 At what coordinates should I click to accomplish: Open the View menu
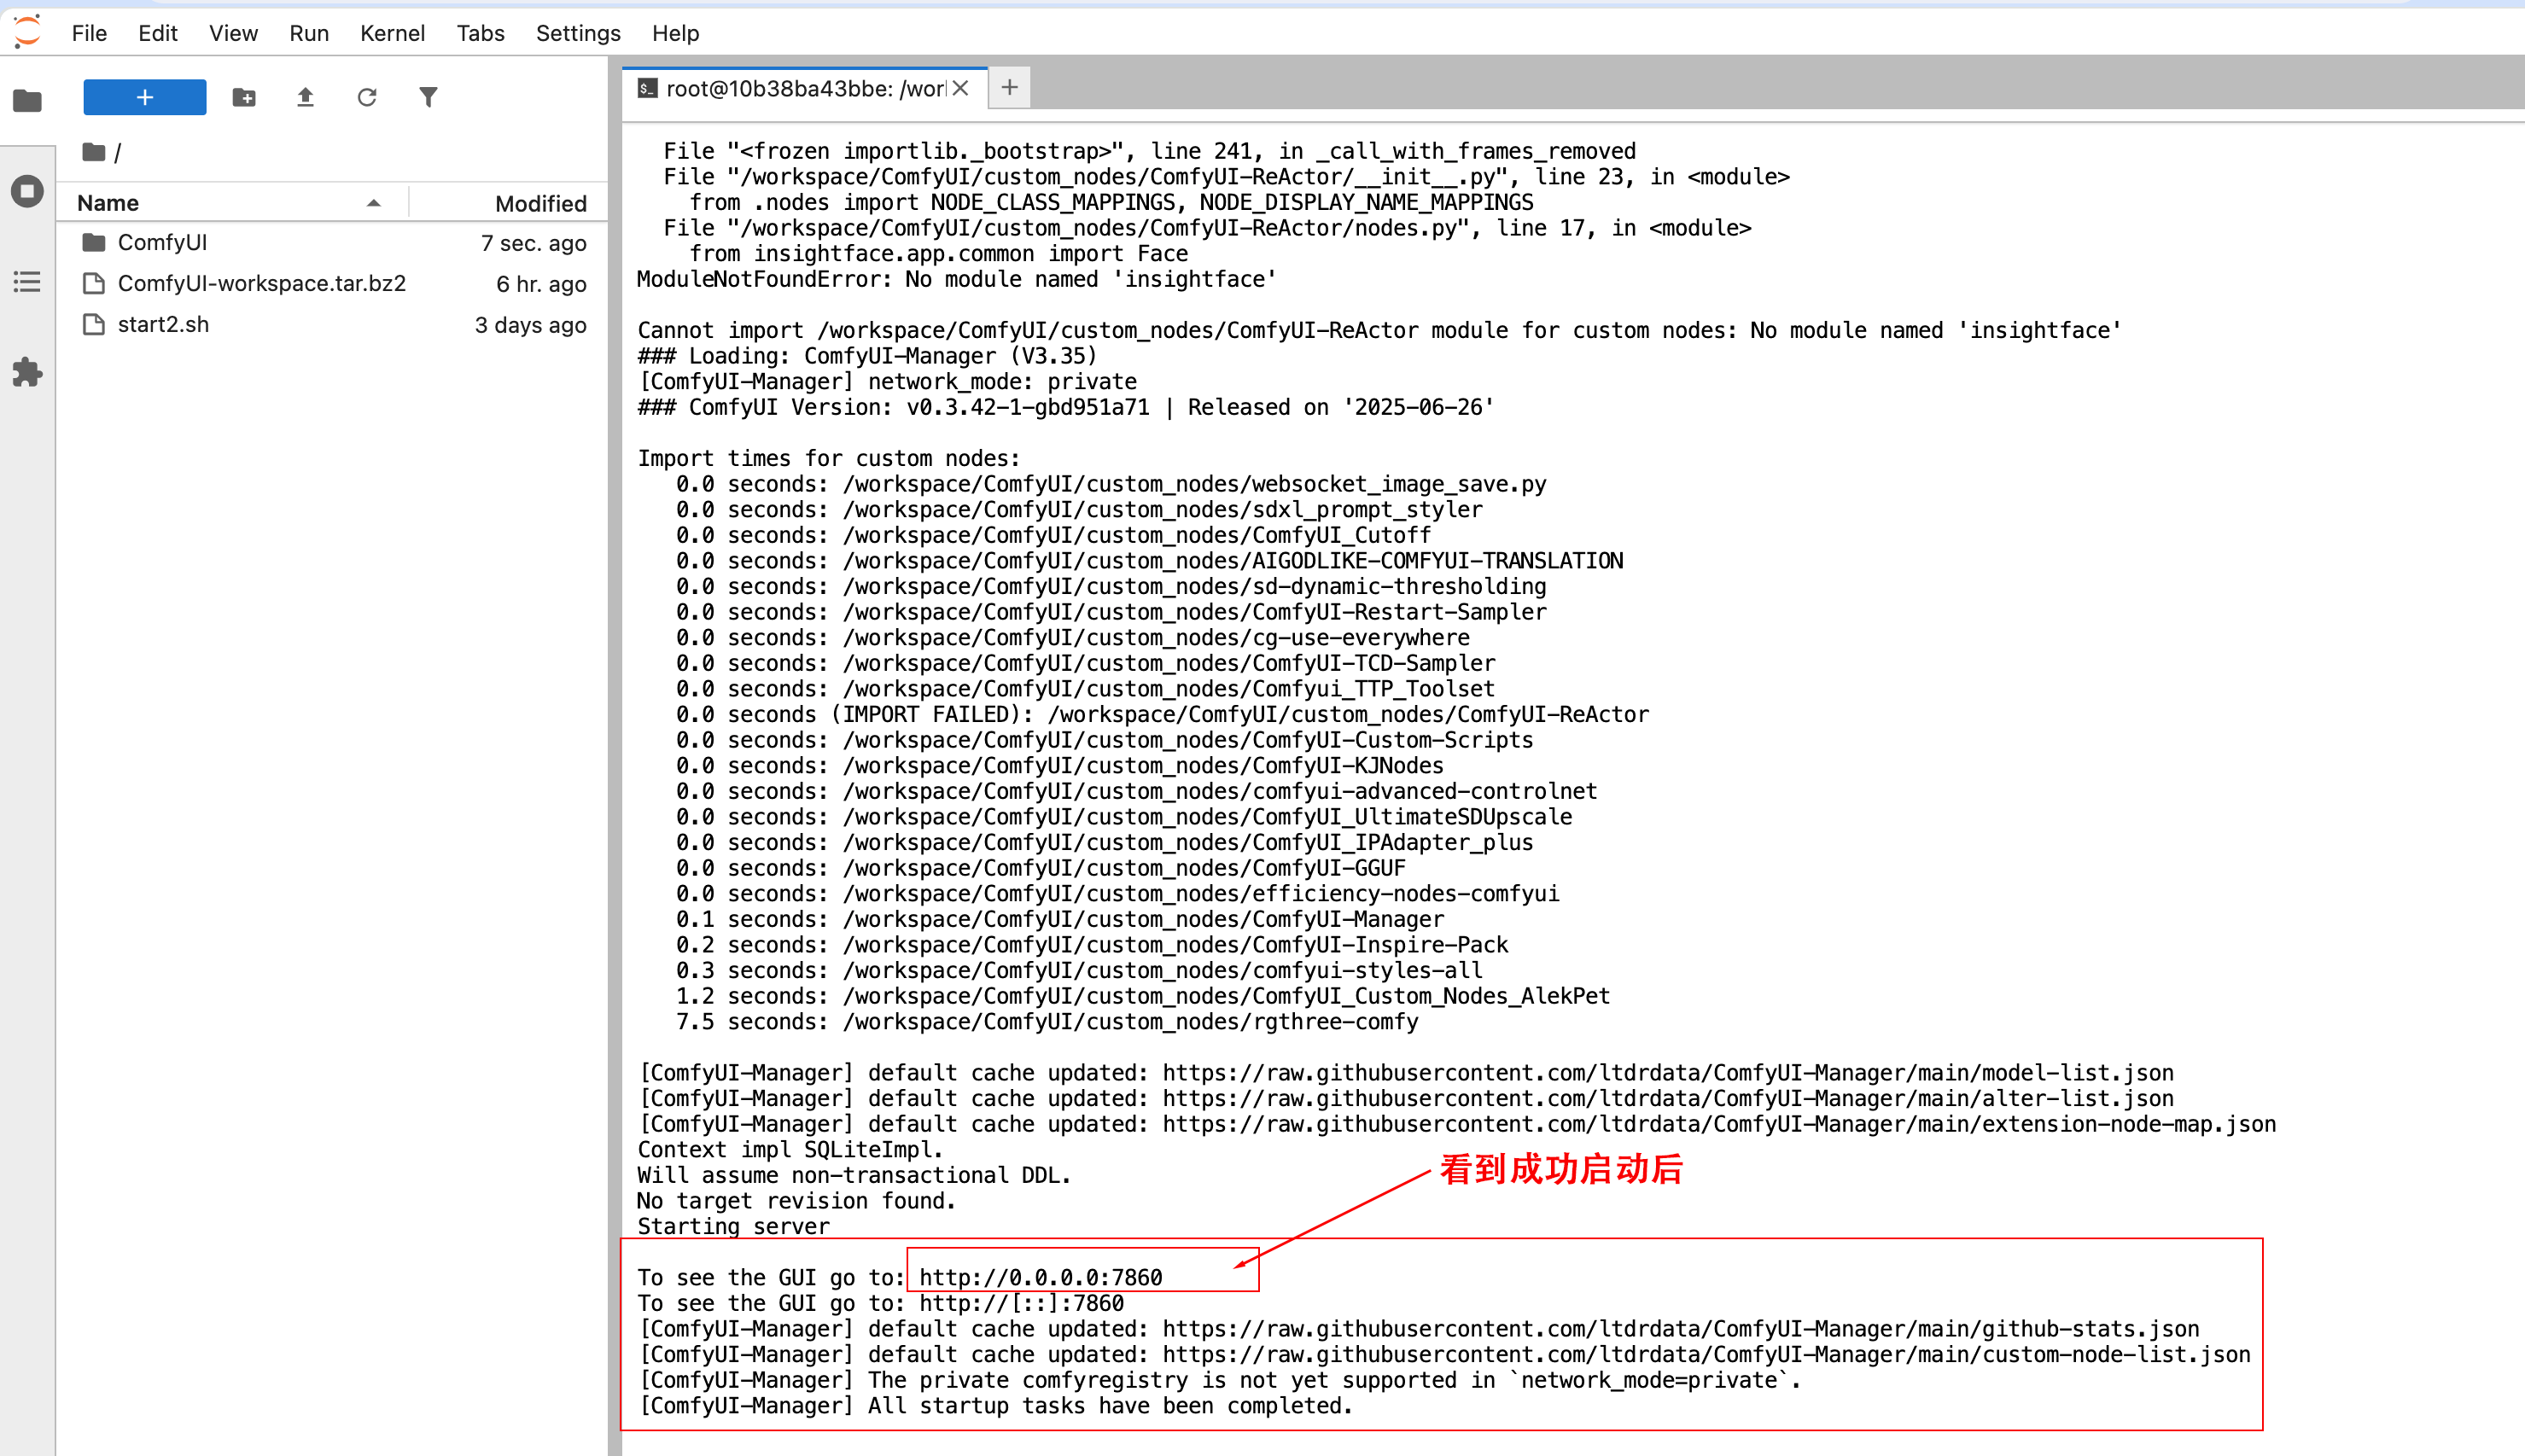click(x=233, y=33)
